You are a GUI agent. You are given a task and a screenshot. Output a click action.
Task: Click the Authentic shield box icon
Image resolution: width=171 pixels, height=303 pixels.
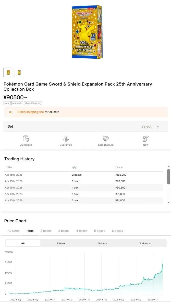coord(26,139)
